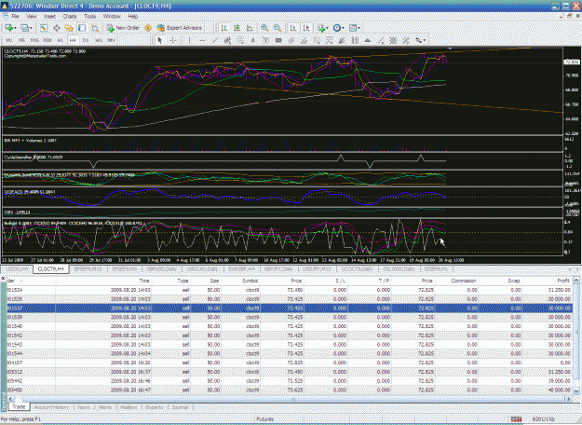Switch to candlestick chart icon
This screenshot has width=582, height=425.
point(237,28)
